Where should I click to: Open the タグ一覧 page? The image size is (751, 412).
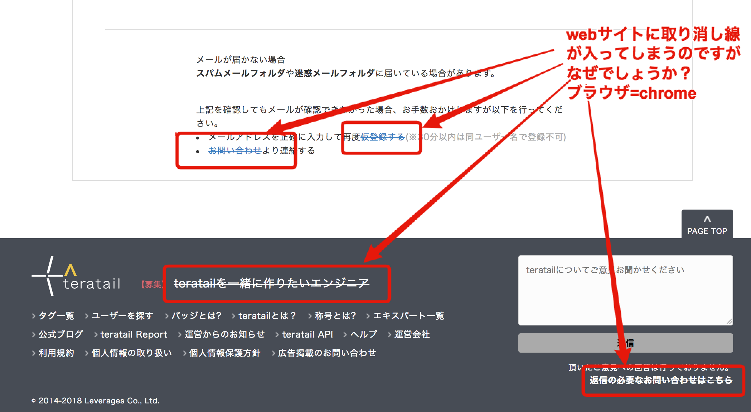(57, 316)
